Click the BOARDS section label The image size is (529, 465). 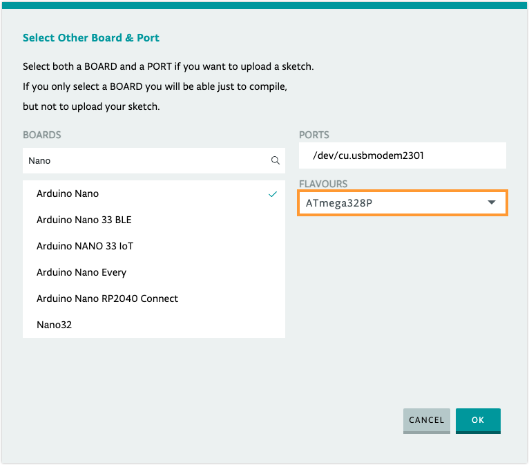tap(42, 135)
